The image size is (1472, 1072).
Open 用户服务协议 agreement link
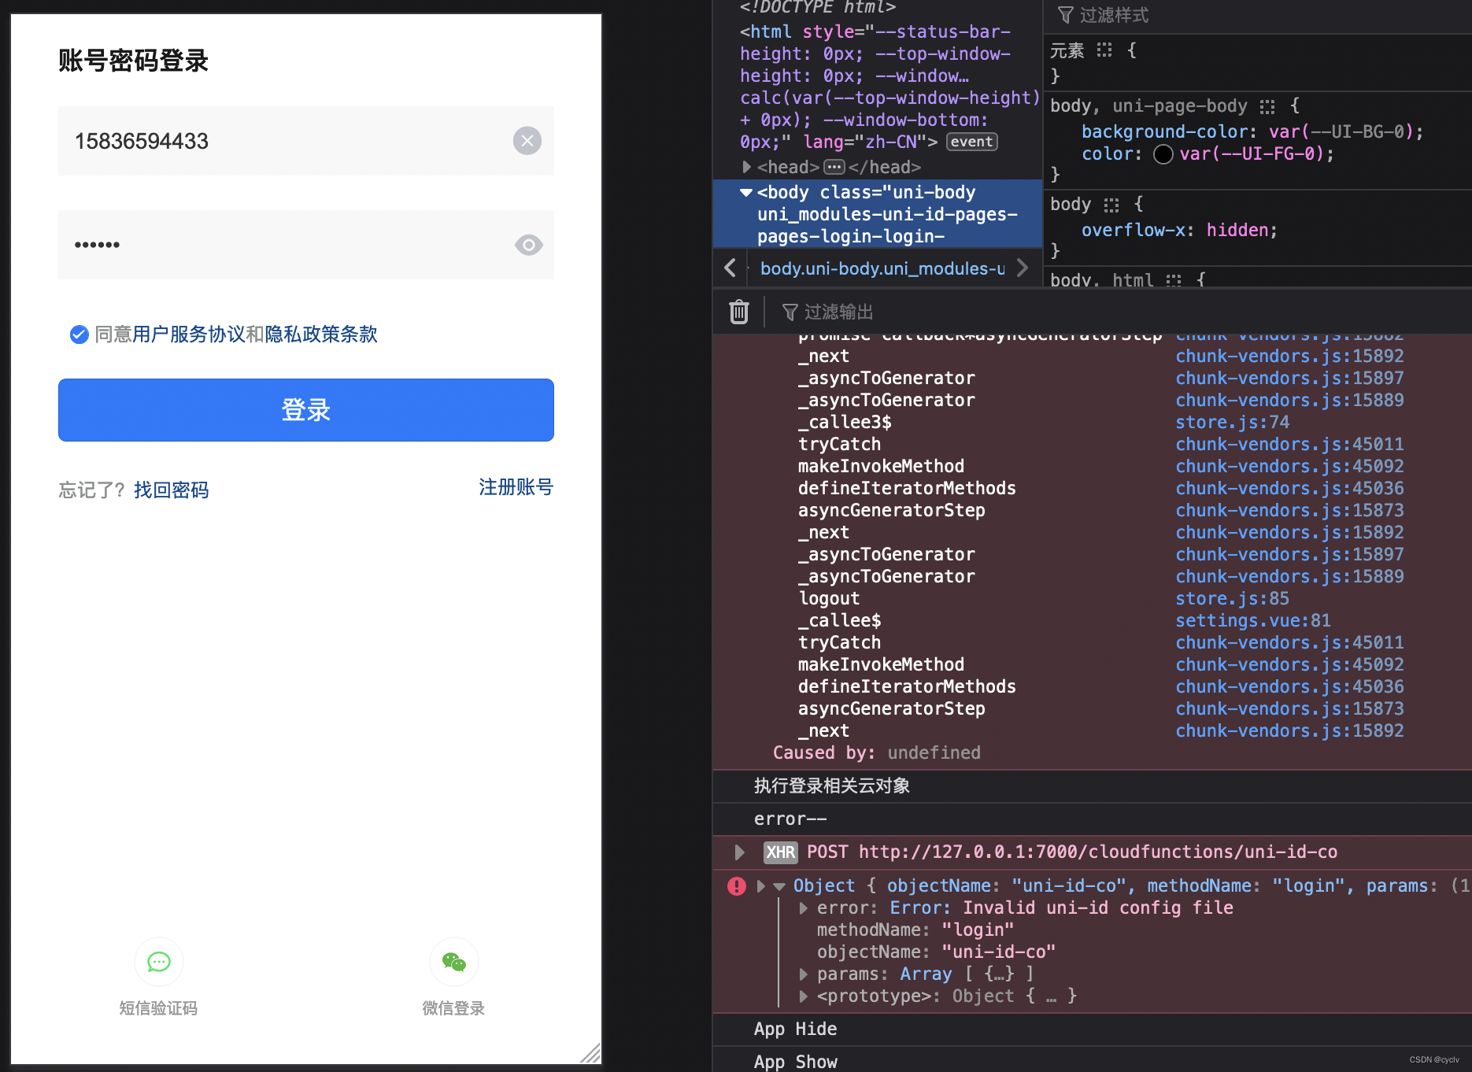[189, 335]
